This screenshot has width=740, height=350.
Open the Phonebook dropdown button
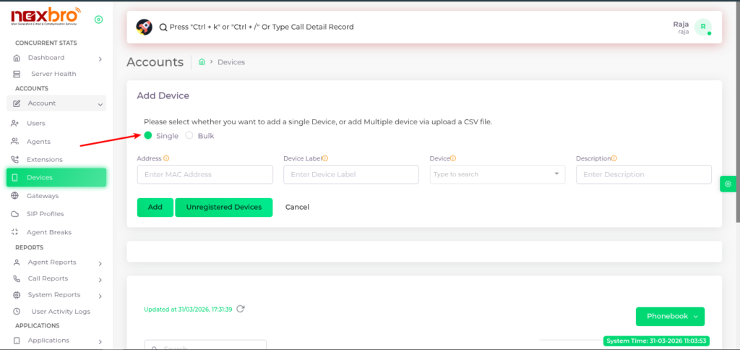pos(669,316)
